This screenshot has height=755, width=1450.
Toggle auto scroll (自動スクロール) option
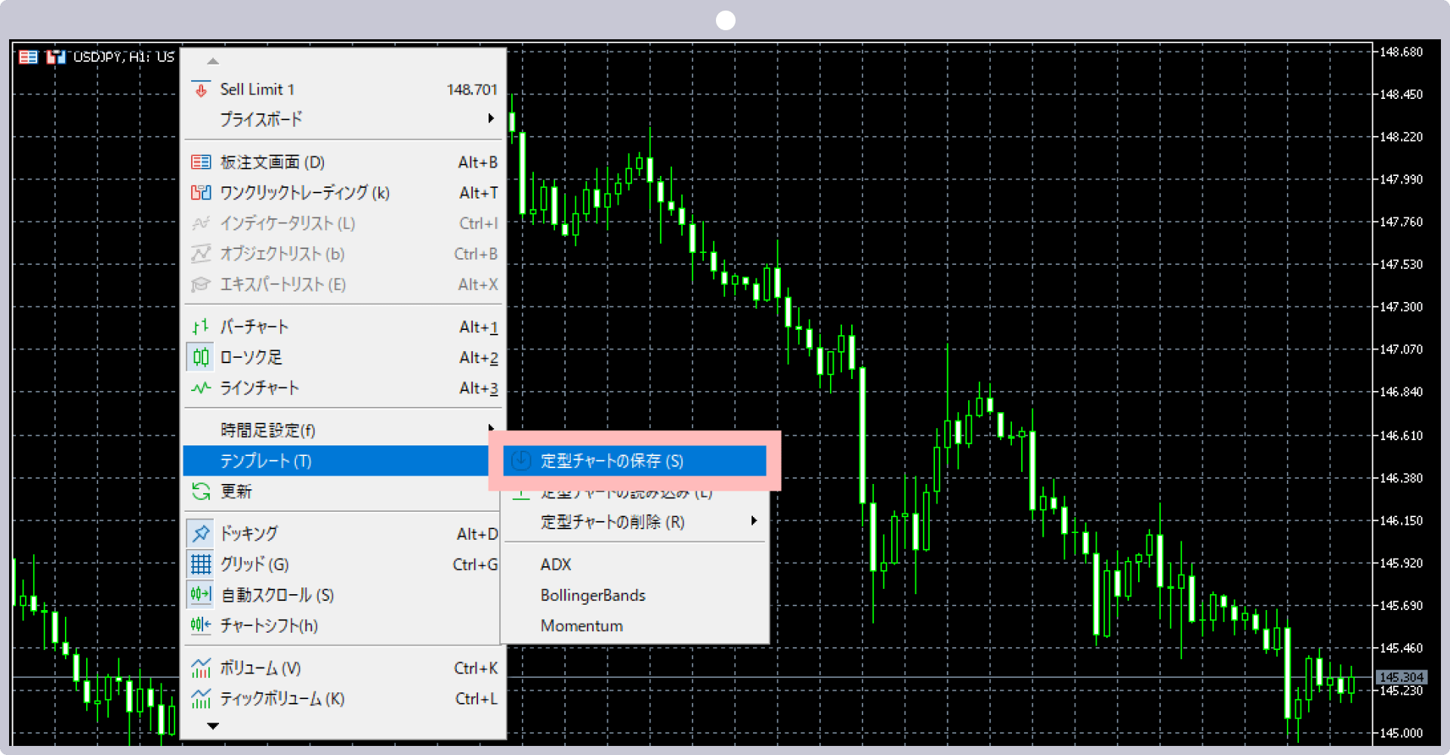point(201,595)
